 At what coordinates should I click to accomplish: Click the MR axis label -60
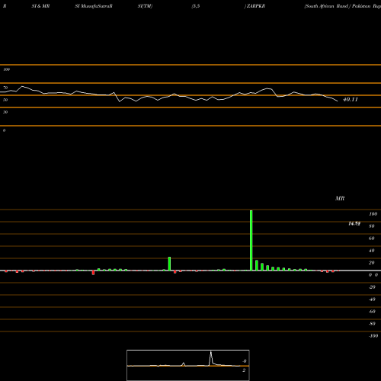click(x=372, y=312)
